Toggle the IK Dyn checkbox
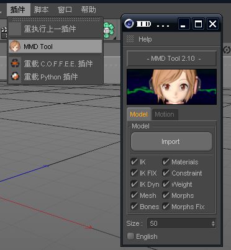This screenshot has width=231, height=250. click(134, 184)
